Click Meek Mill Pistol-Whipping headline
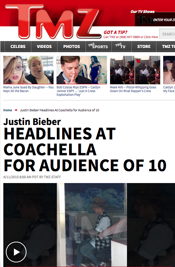The height and width of the screenshot is (267, 175). [133, 89]
